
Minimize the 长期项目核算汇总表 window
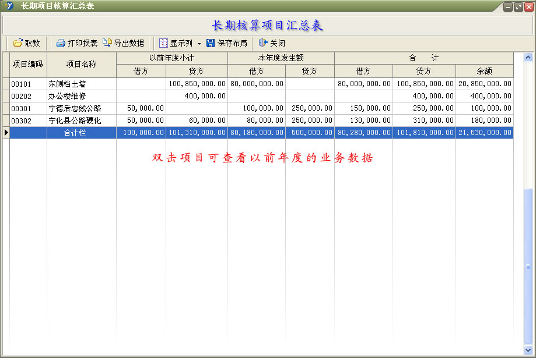(508, 7)
